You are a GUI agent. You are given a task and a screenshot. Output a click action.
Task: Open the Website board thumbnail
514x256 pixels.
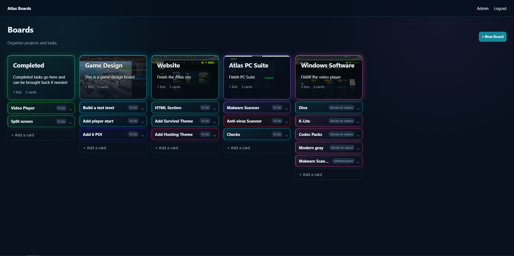point(185,77)
